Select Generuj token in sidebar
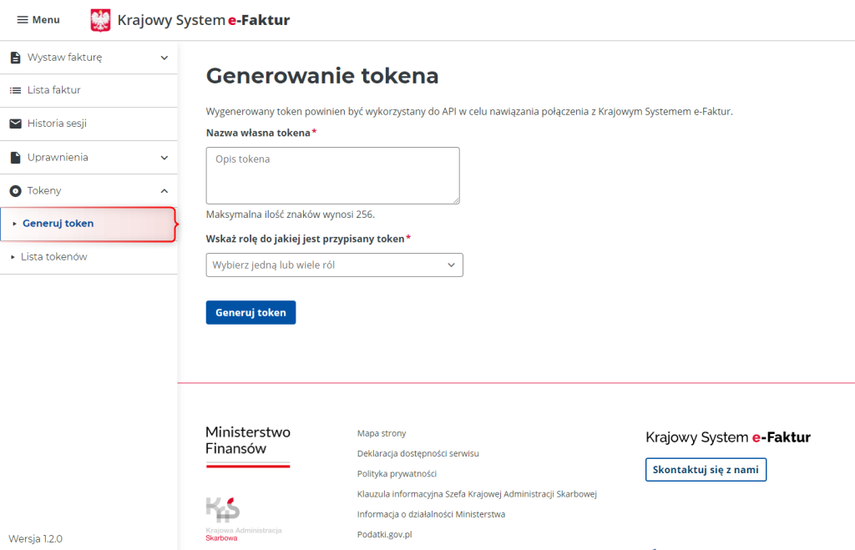Screen dimensions: 855x550 click(x=58, y=224)
